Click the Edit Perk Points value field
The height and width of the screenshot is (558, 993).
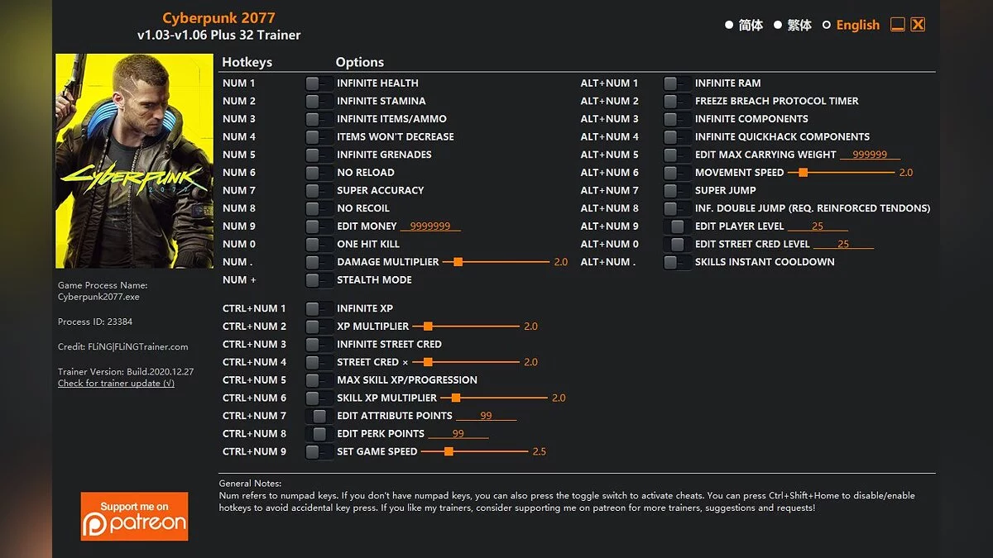[x=458, y=434]
